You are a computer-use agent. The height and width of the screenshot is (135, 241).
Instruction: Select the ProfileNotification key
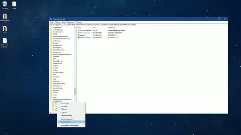(59, 84)
